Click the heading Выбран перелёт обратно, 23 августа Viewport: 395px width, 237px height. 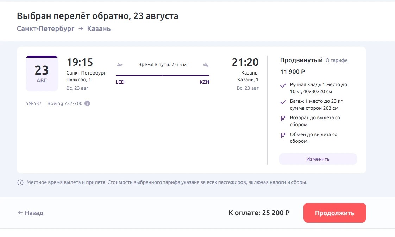pos(98,16)
